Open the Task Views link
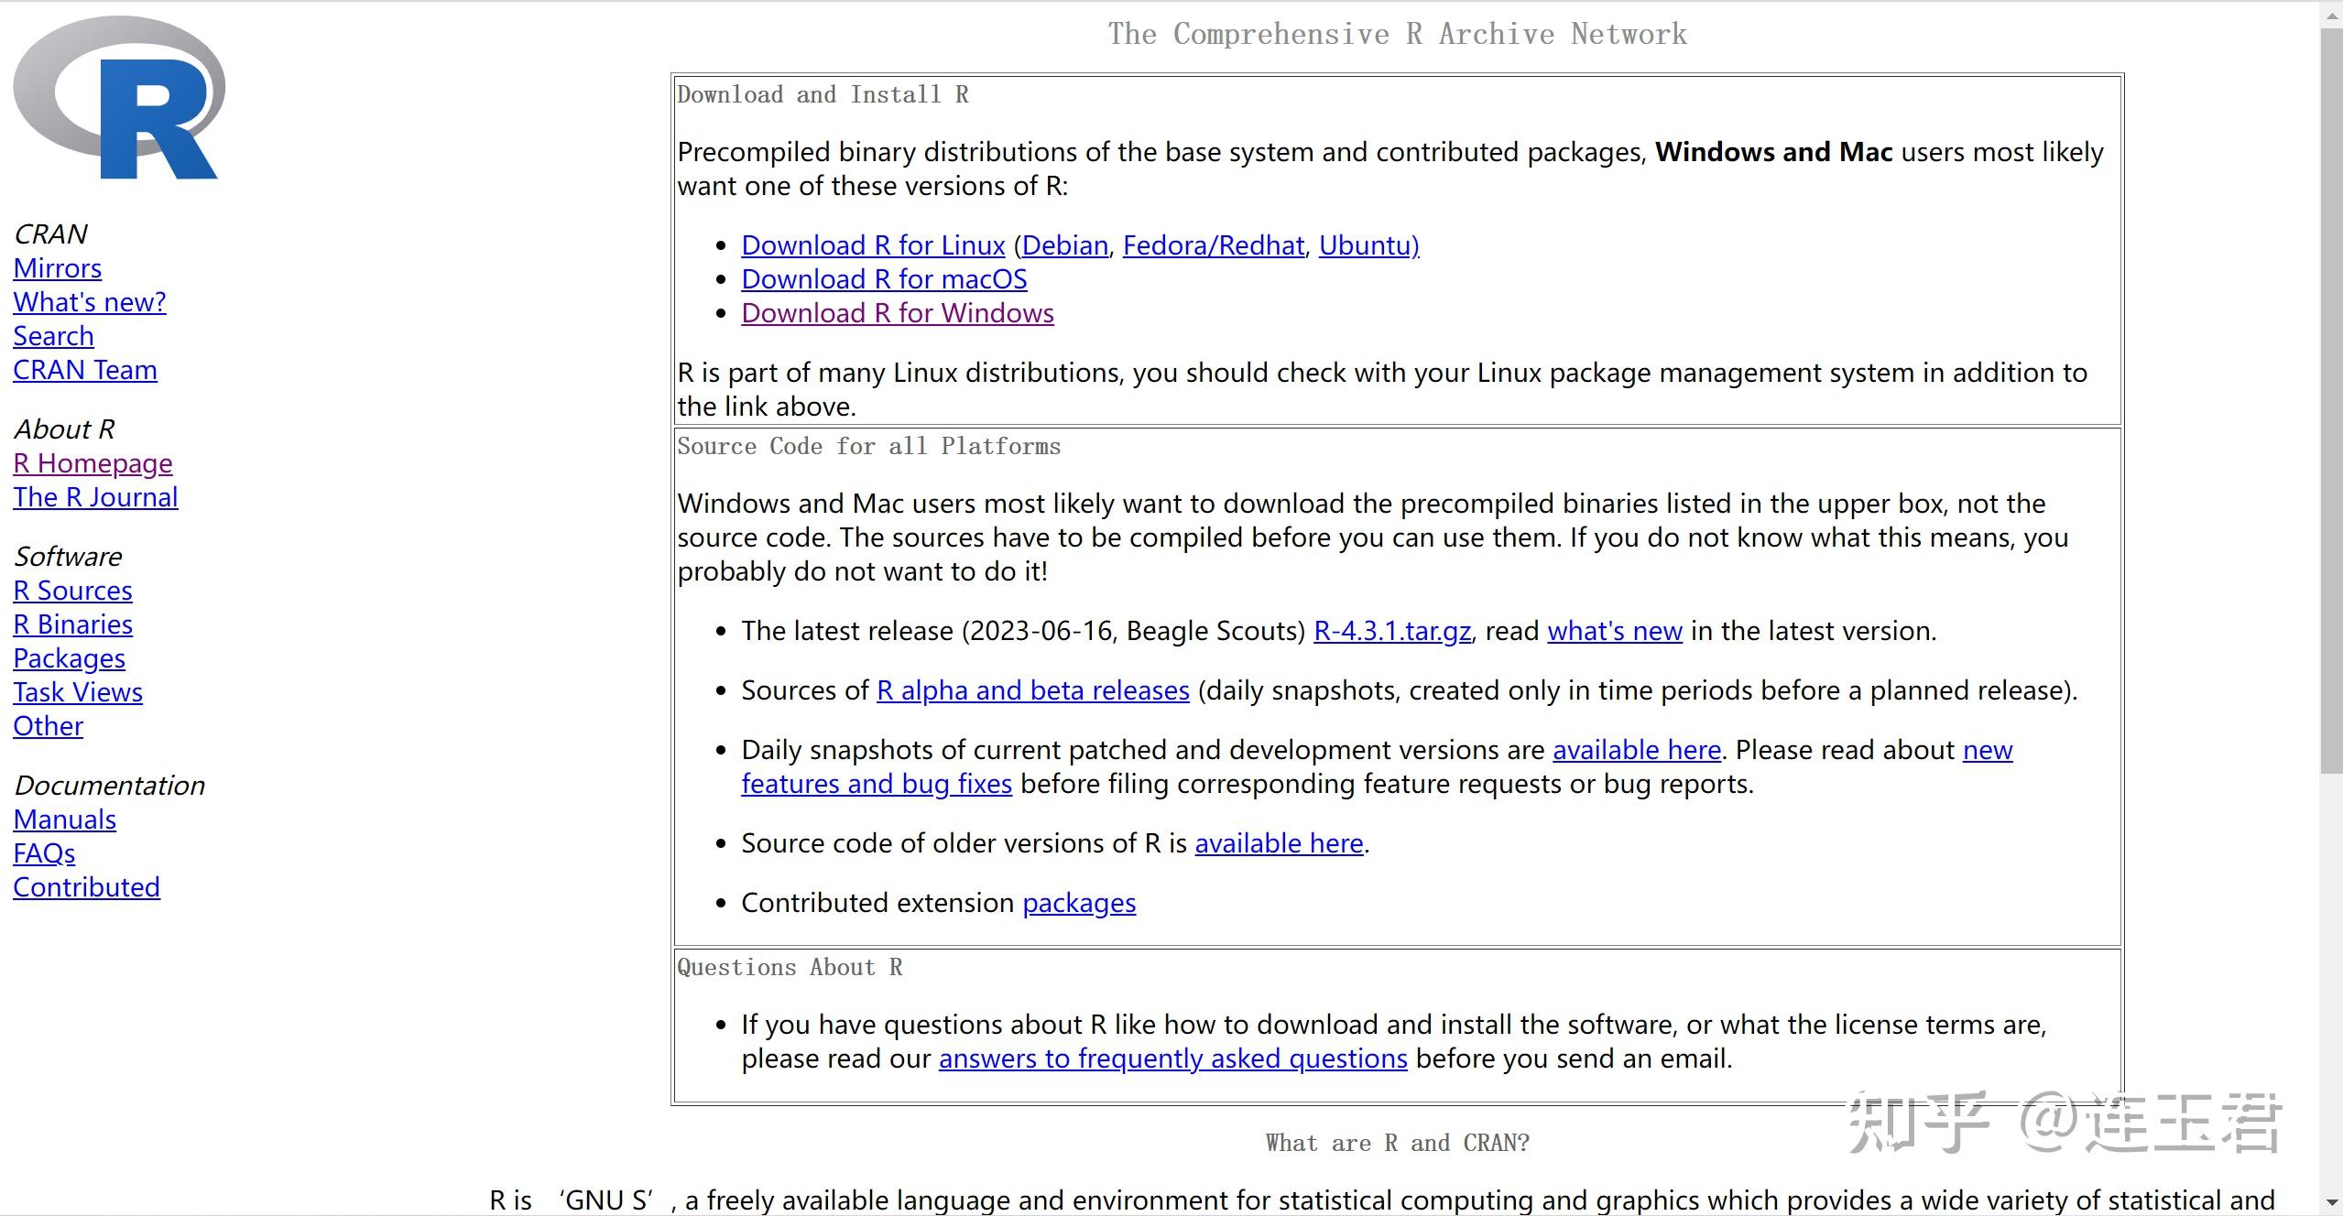This screenshot has height=1216, width=2343. point(78,692)
